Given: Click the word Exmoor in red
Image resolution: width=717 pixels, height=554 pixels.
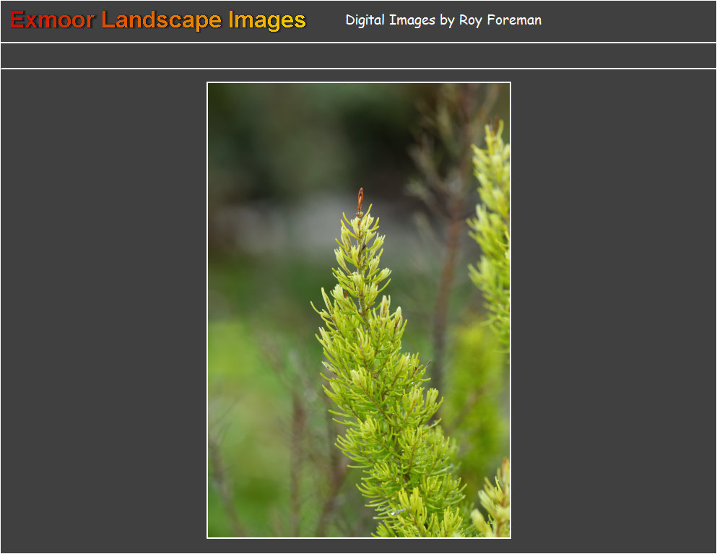Looking at the screenshot, I should (x=52, y=20).
